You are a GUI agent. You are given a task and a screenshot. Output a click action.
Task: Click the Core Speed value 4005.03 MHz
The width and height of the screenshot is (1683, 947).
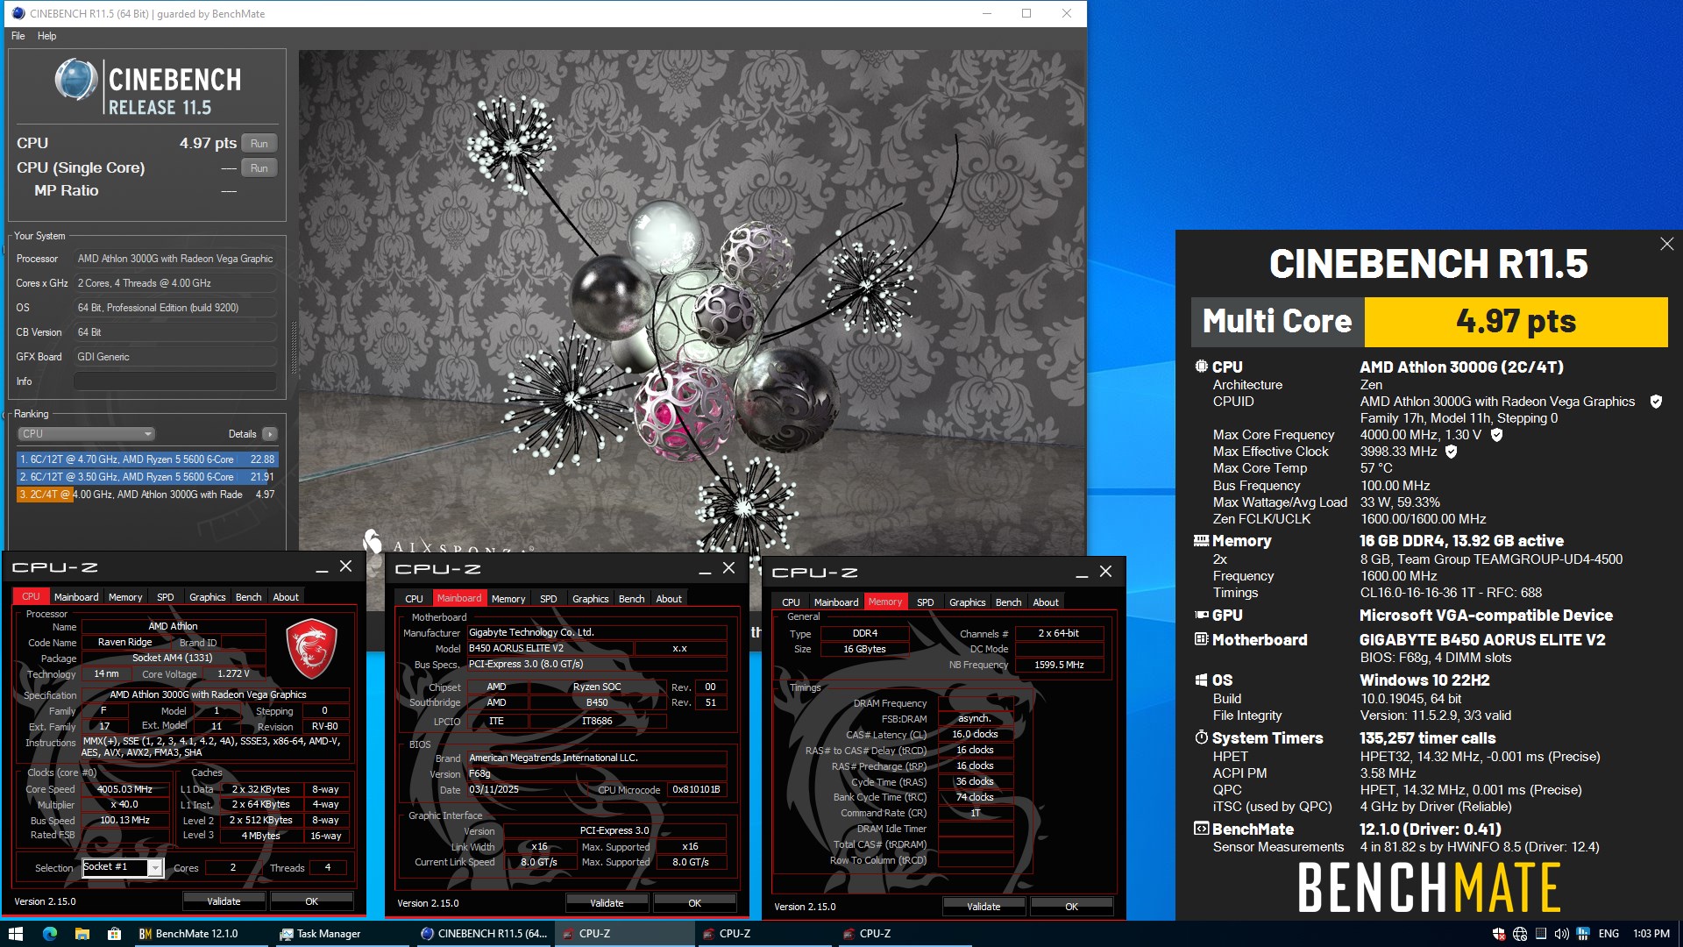tap(124, 789)
